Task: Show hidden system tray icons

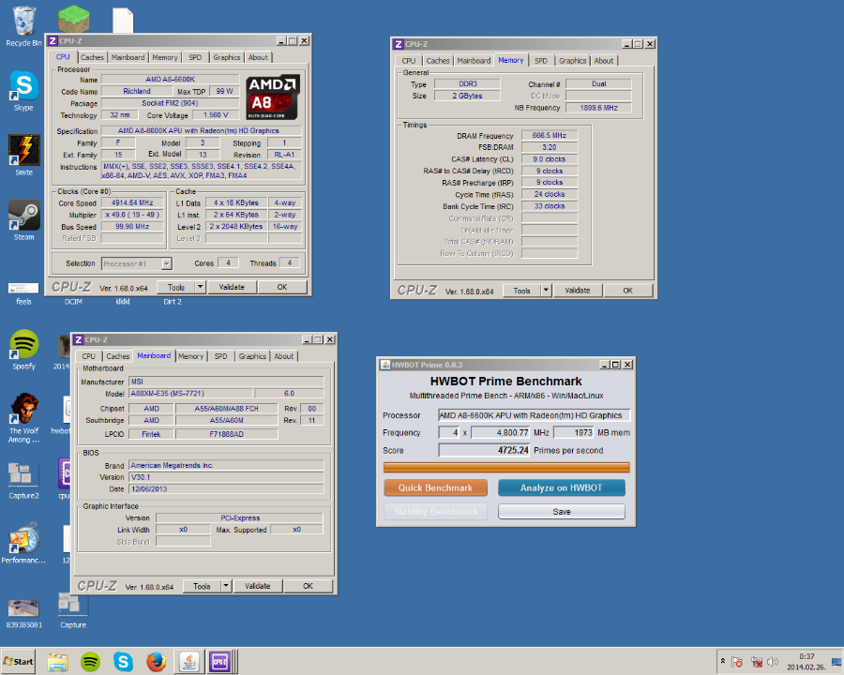Action: pos(723,661)
